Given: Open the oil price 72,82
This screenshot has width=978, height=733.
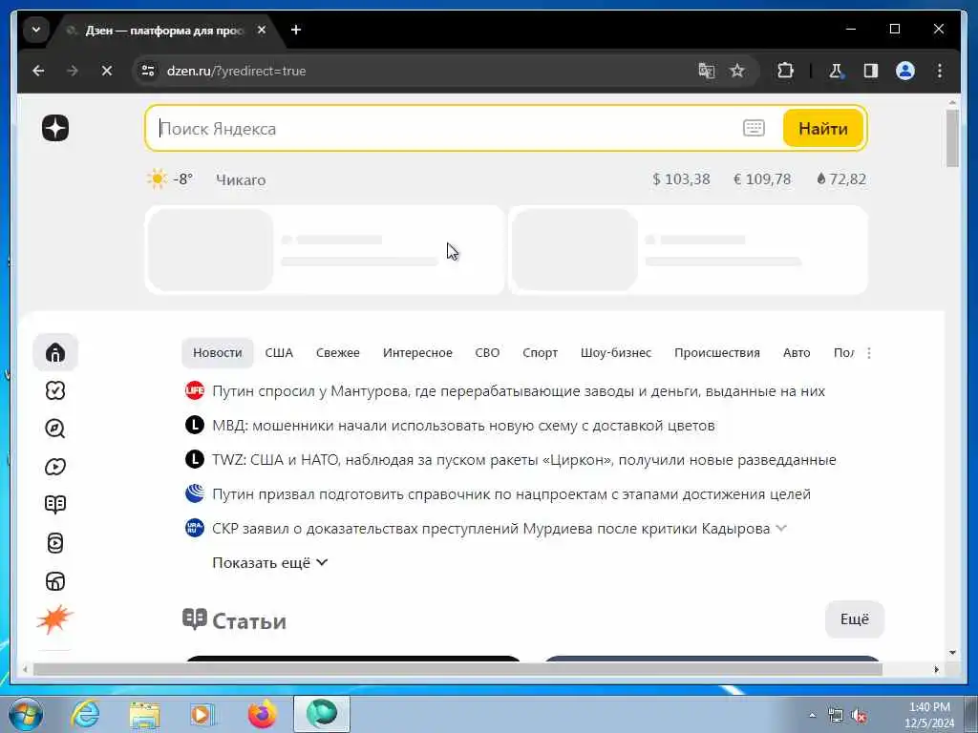Looking at the screenshot, I should pos(841,179).
